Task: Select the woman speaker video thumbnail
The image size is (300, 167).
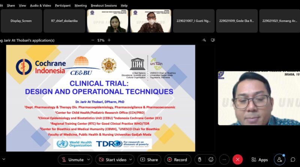Action: click(108, 21)
